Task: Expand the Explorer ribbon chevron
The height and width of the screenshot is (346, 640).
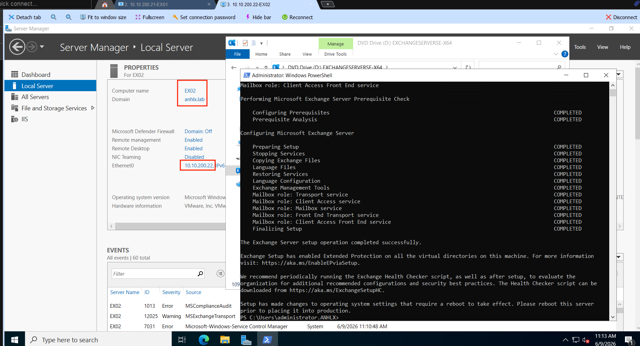Action: (556, 54)
